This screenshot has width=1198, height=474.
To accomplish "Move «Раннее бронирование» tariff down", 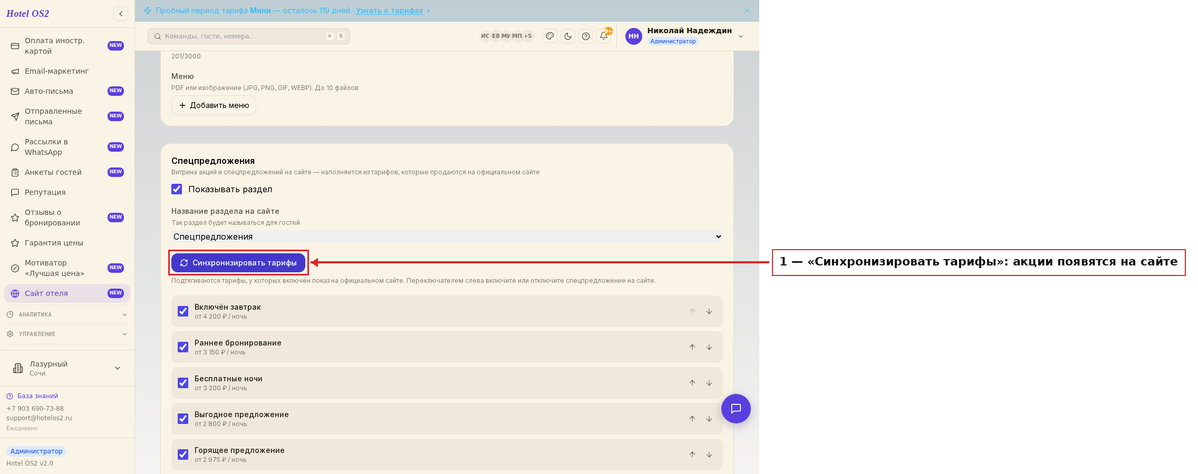I will 709,347.
